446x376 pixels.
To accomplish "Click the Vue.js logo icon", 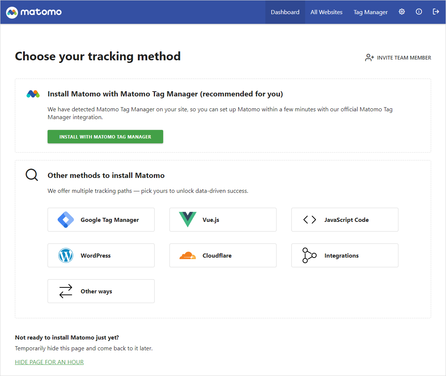I will click(188, 220).
